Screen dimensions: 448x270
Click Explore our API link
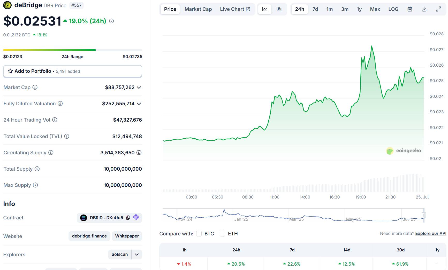[x=431, y=233]
